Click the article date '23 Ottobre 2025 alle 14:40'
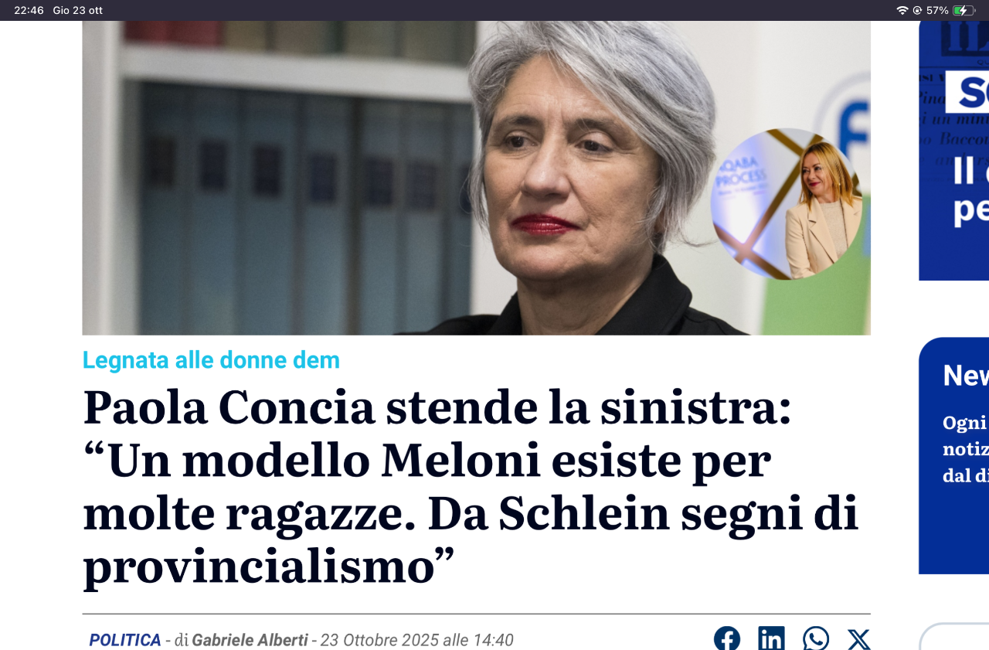Image resolution: width=989 pixels, height=650 pixels. [417, 640]
